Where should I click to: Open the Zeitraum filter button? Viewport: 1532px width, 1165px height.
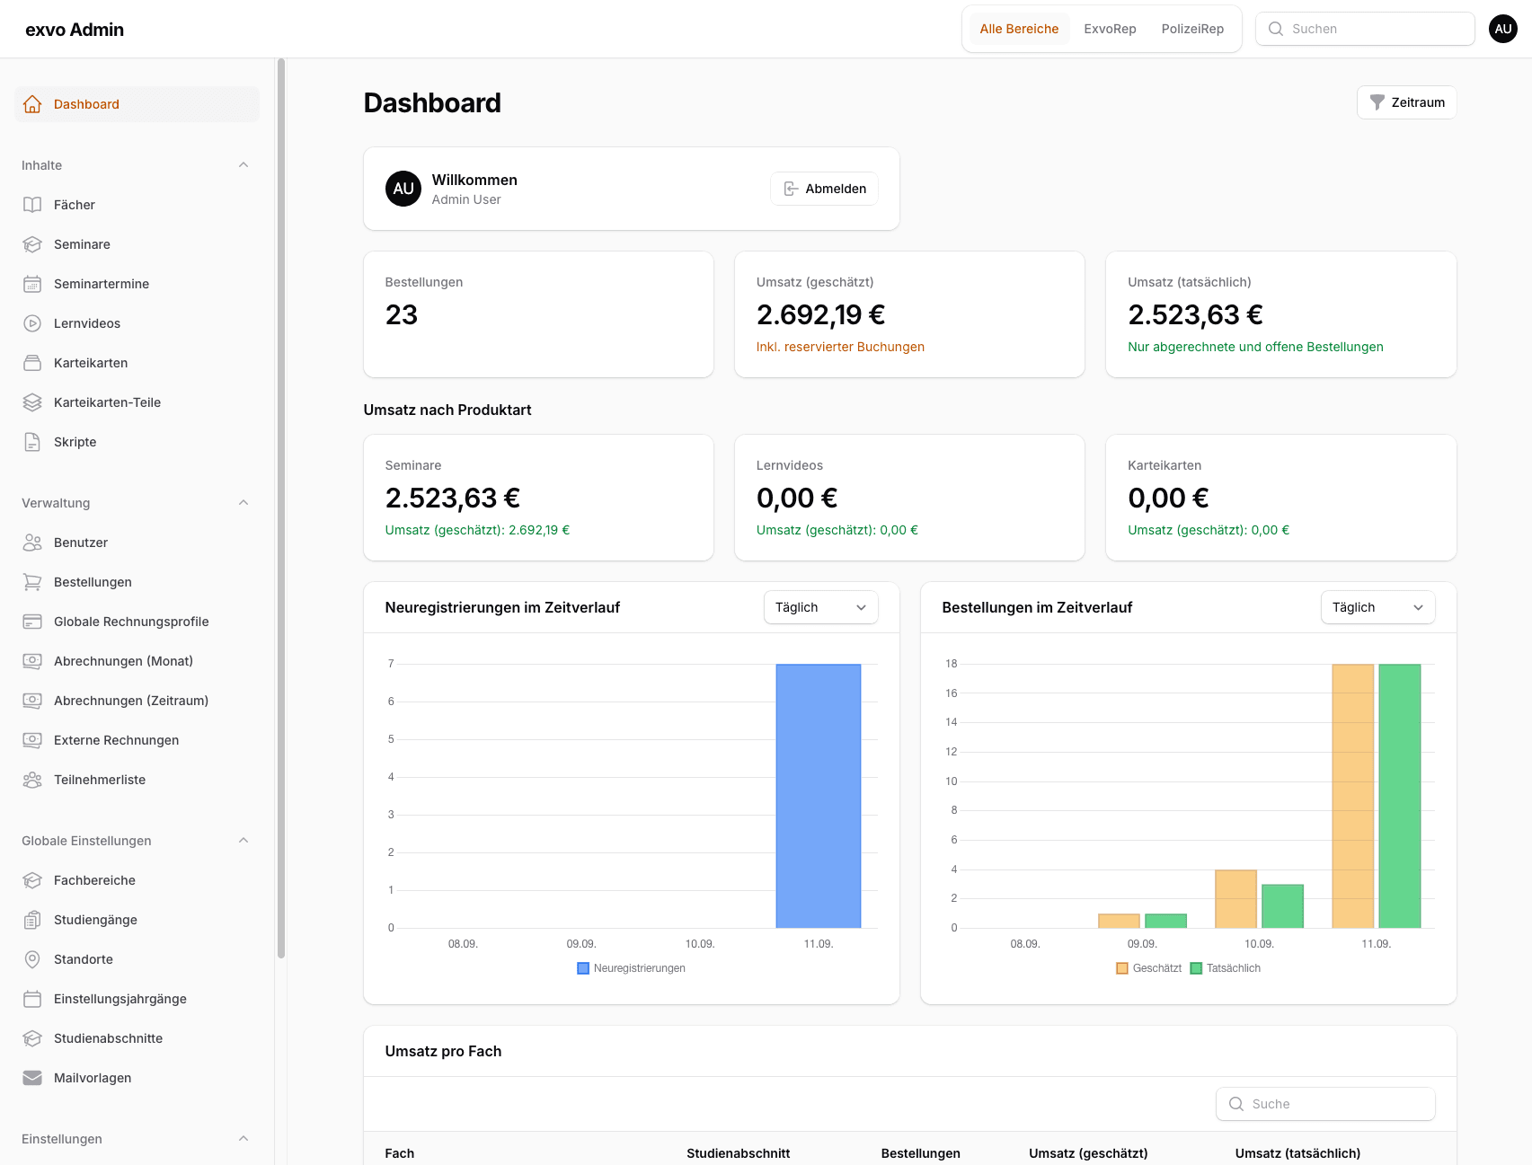click(x=1406, y=102)
